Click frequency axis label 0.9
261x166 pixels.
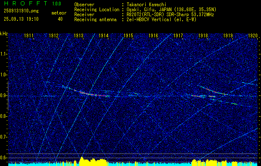3,95
